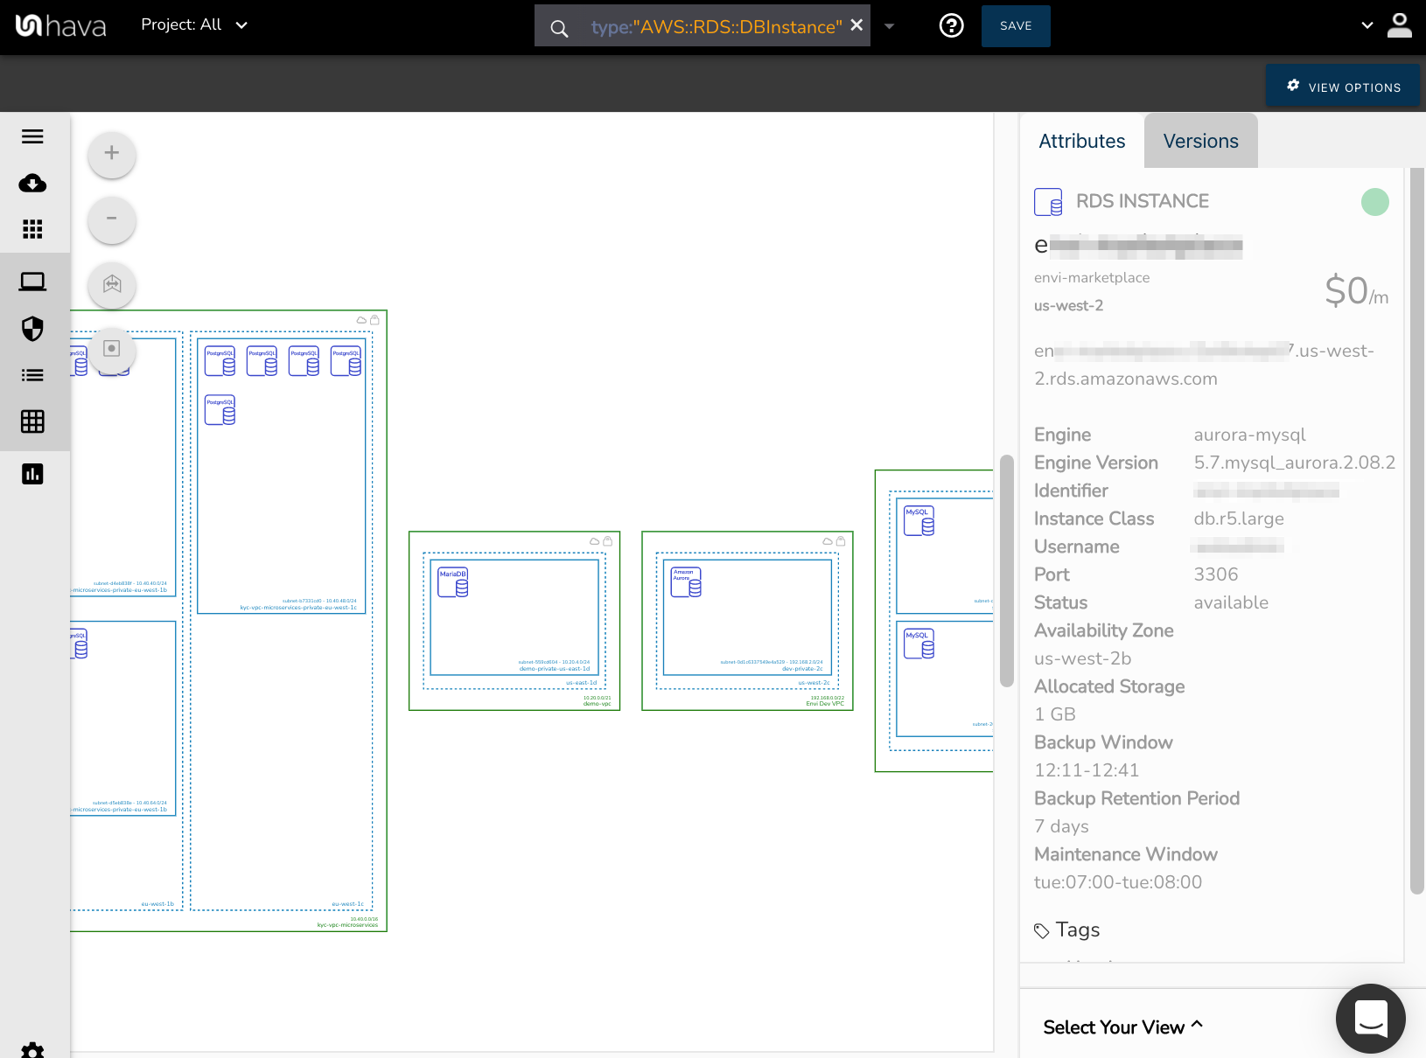Switch to the Attributes tab
This screenshot has height=1058, width=1426.
(1081, 141)
